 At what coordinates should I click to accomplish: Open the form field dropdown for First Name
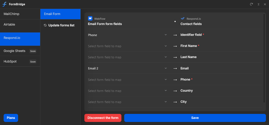coord(128,46)
